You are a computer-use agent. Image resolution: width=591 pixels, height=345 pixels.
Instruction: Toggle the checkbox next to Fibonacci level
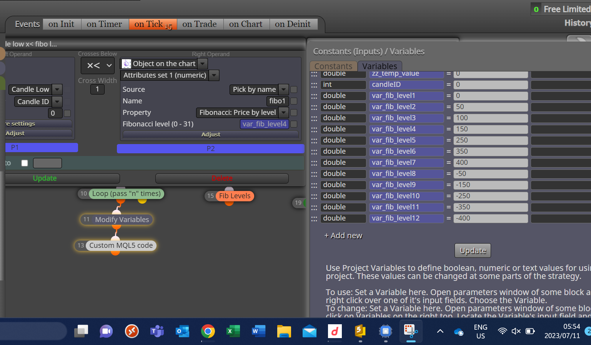tap(294, 124)
